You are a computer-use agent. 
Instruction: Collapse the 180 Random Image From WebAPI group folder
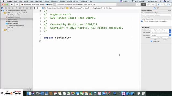coord(3,13)
